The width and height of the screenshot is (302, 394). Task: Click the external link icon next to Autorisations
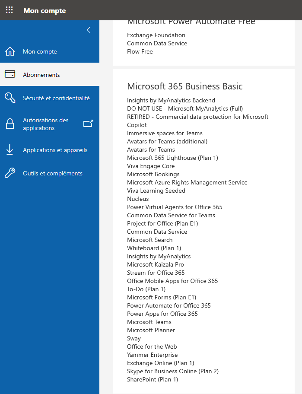(88, 124)
